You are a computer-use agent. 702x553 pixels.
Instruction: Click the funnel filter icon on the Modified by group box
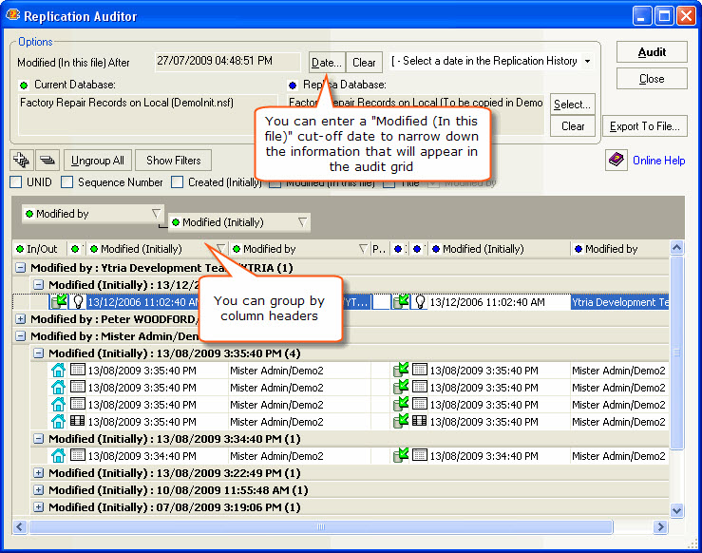(157, 215)
